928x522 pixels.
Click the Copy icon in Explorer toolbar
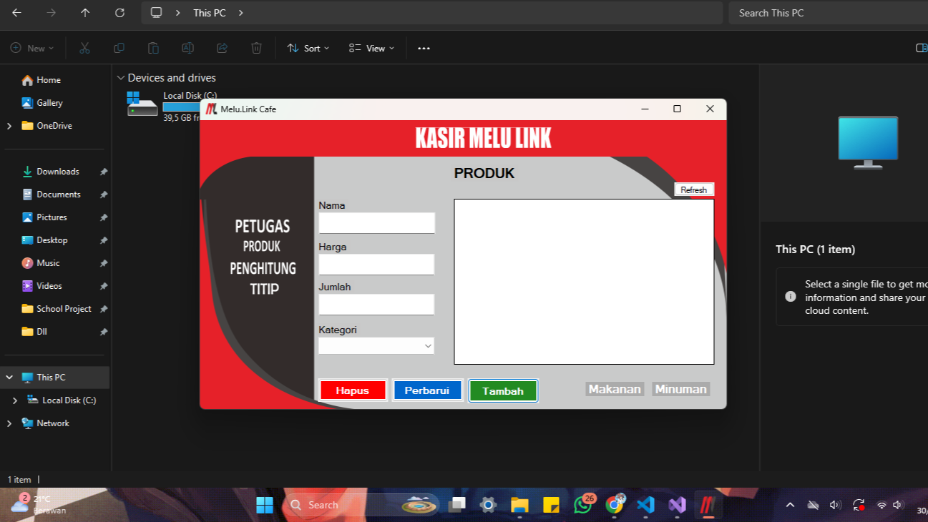pos(119,48)
